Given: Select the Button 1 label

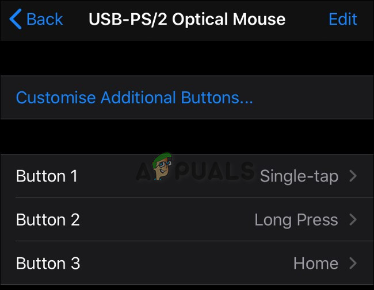Looking at the screenshot, I should tap(47, 176).
